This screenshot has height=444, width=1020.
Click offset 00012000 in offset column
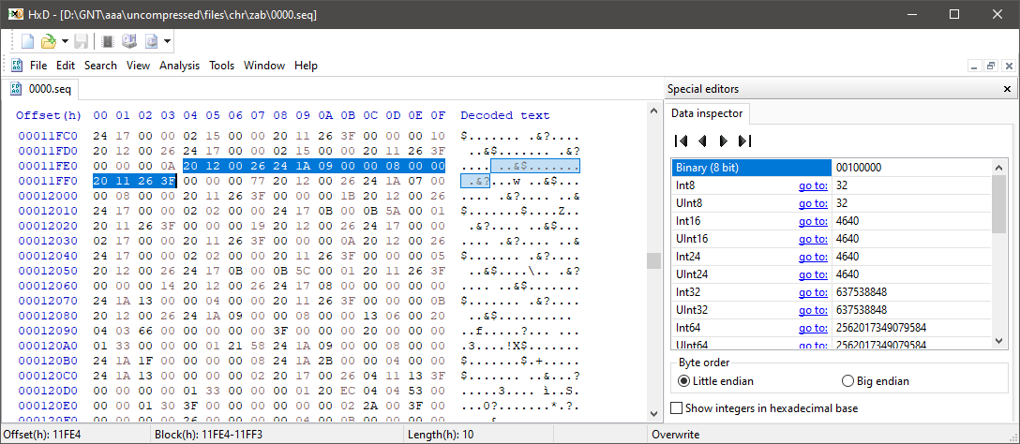[48, 196]
